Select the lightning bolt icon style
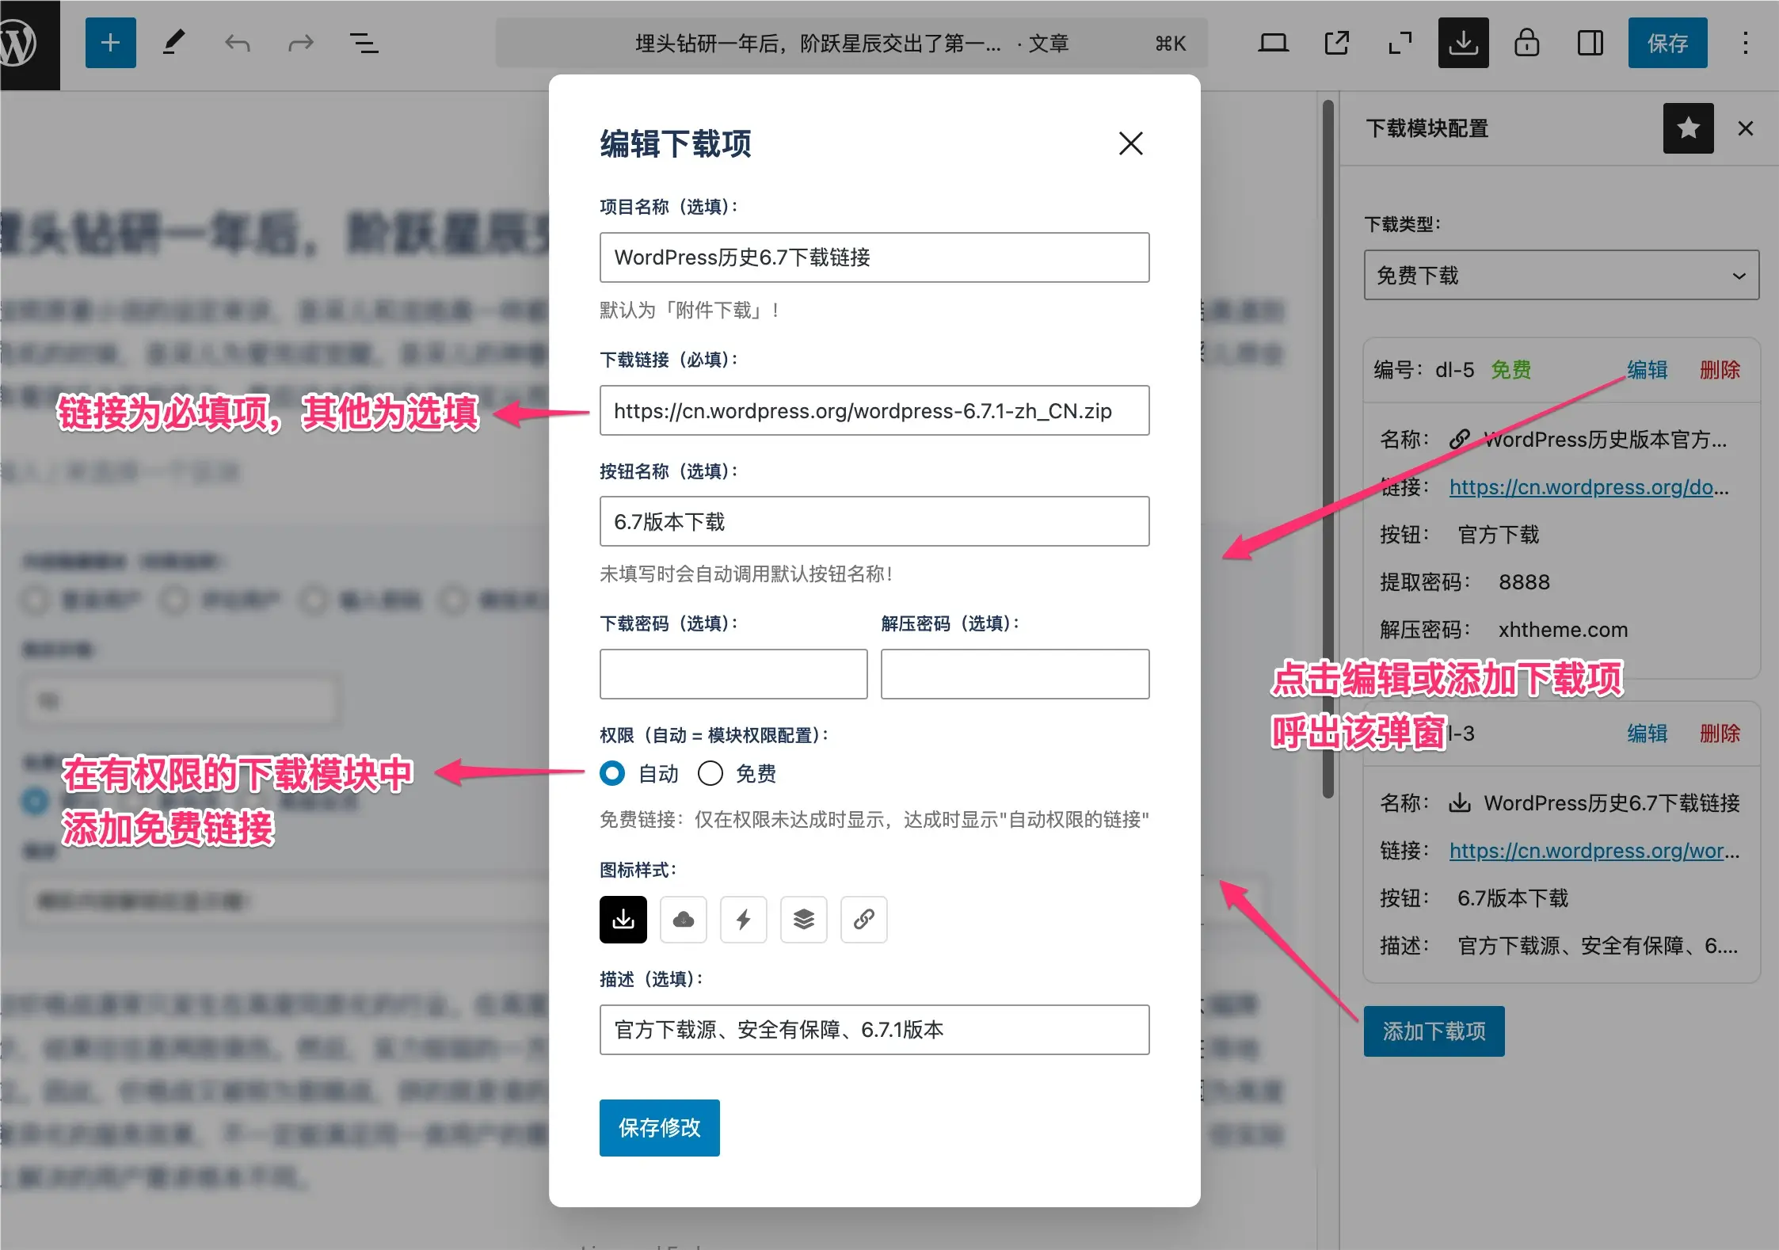This screenshot has width=1779, height=1250. [743, 920]
